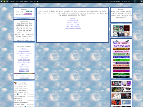Visit the pet sites link

point(24,55)
